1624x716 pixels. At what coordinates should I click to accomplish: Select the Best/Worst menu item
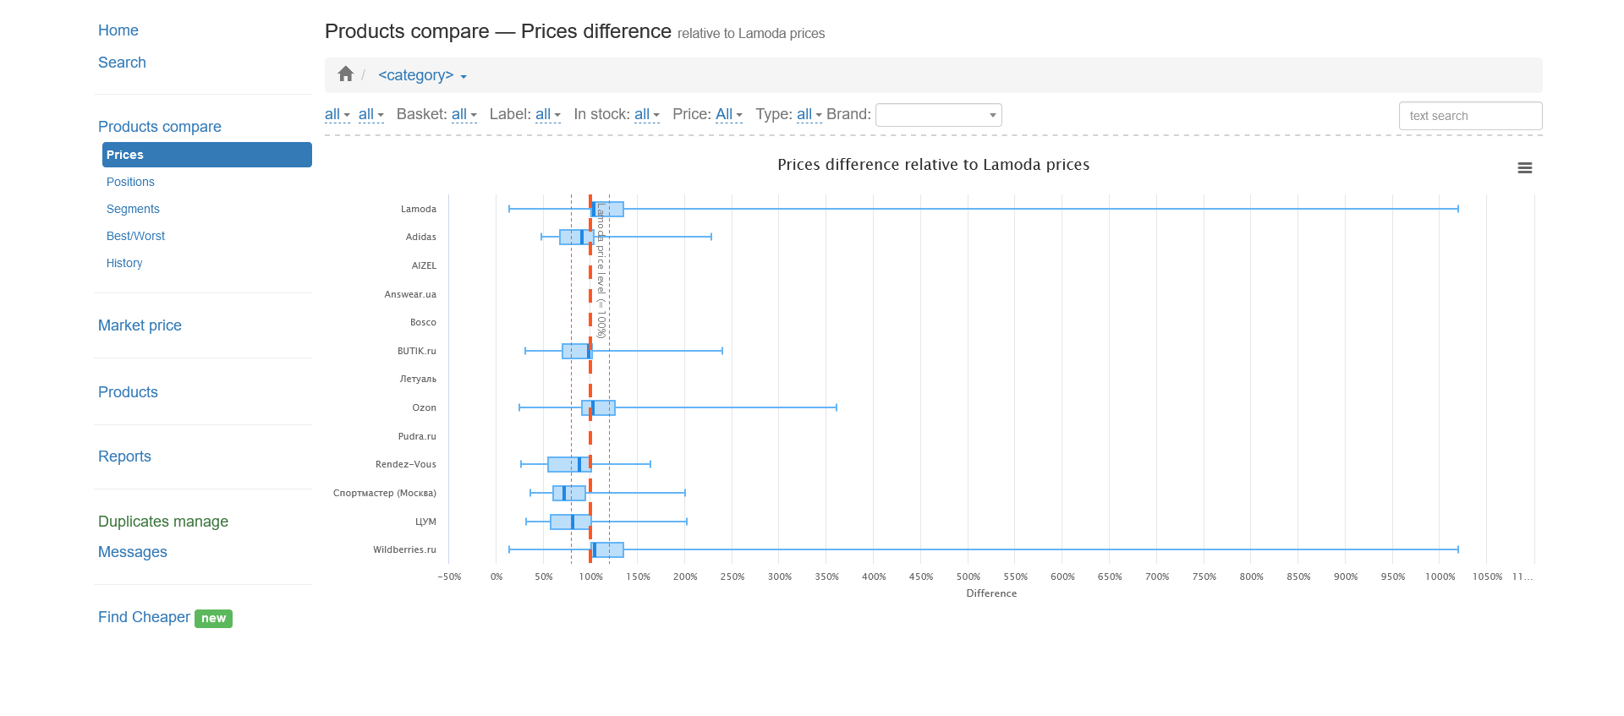pos(135,236)
